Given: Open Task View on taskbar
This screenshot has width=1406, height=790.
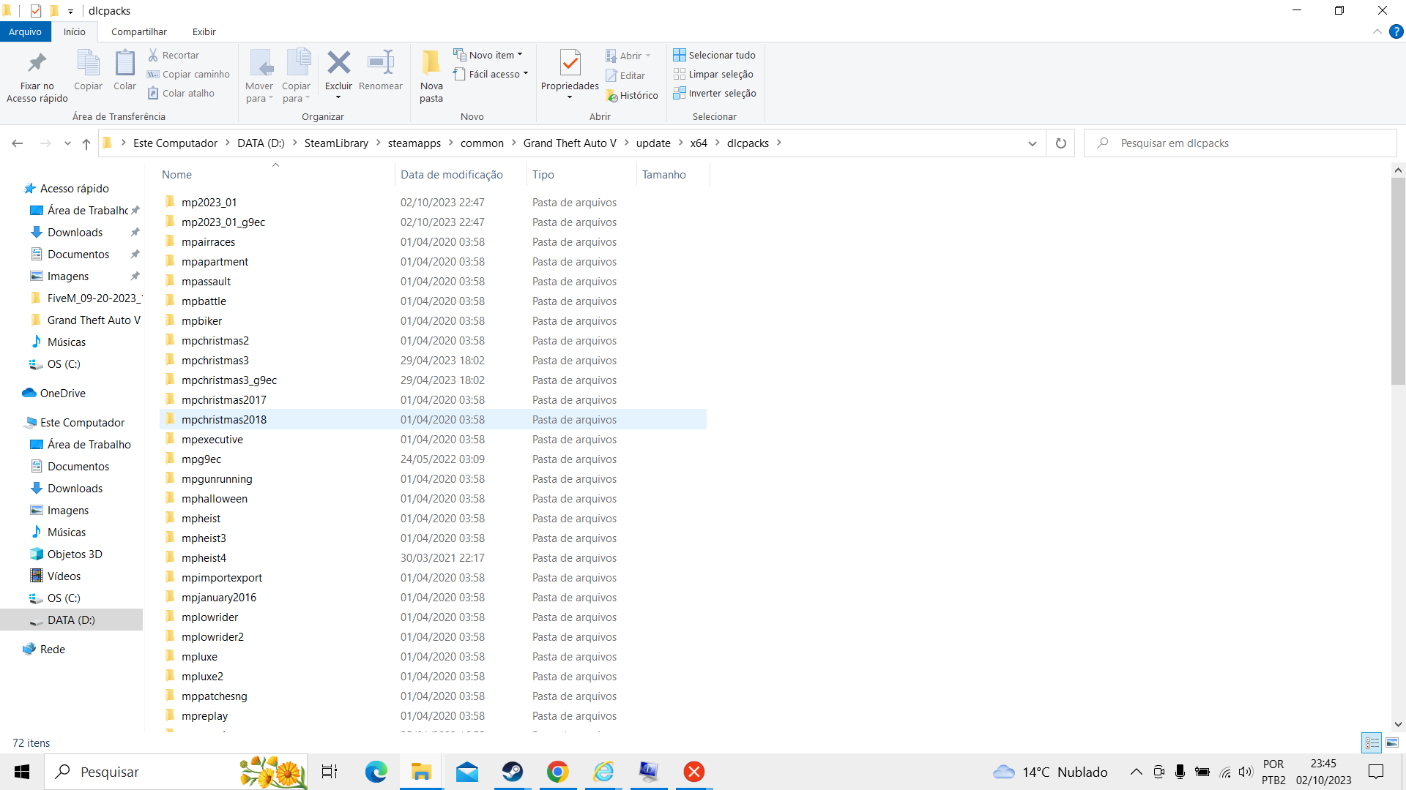Looking at the screenshot, I should [330, 772].
